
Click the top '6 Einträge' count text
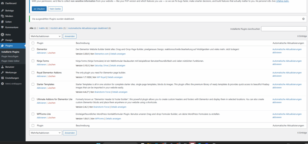coord(302,36)
